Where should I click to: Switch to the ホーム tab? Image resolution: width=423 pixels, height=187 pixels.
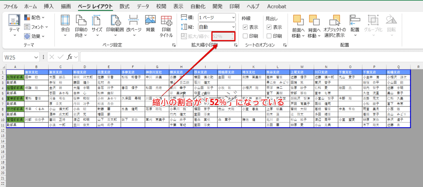pyautogui.click(x=31, y=6)
